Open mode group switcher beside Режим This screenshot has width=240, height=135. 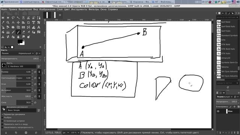coord(38,53)
